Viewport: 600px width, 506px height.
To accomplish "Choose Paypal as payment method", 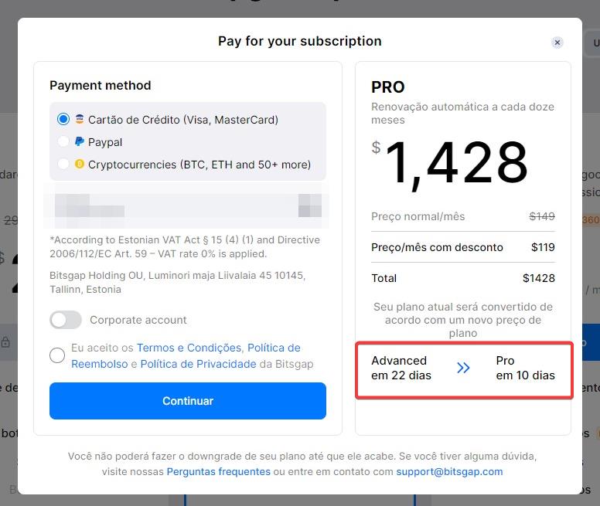I will point(63,142).
